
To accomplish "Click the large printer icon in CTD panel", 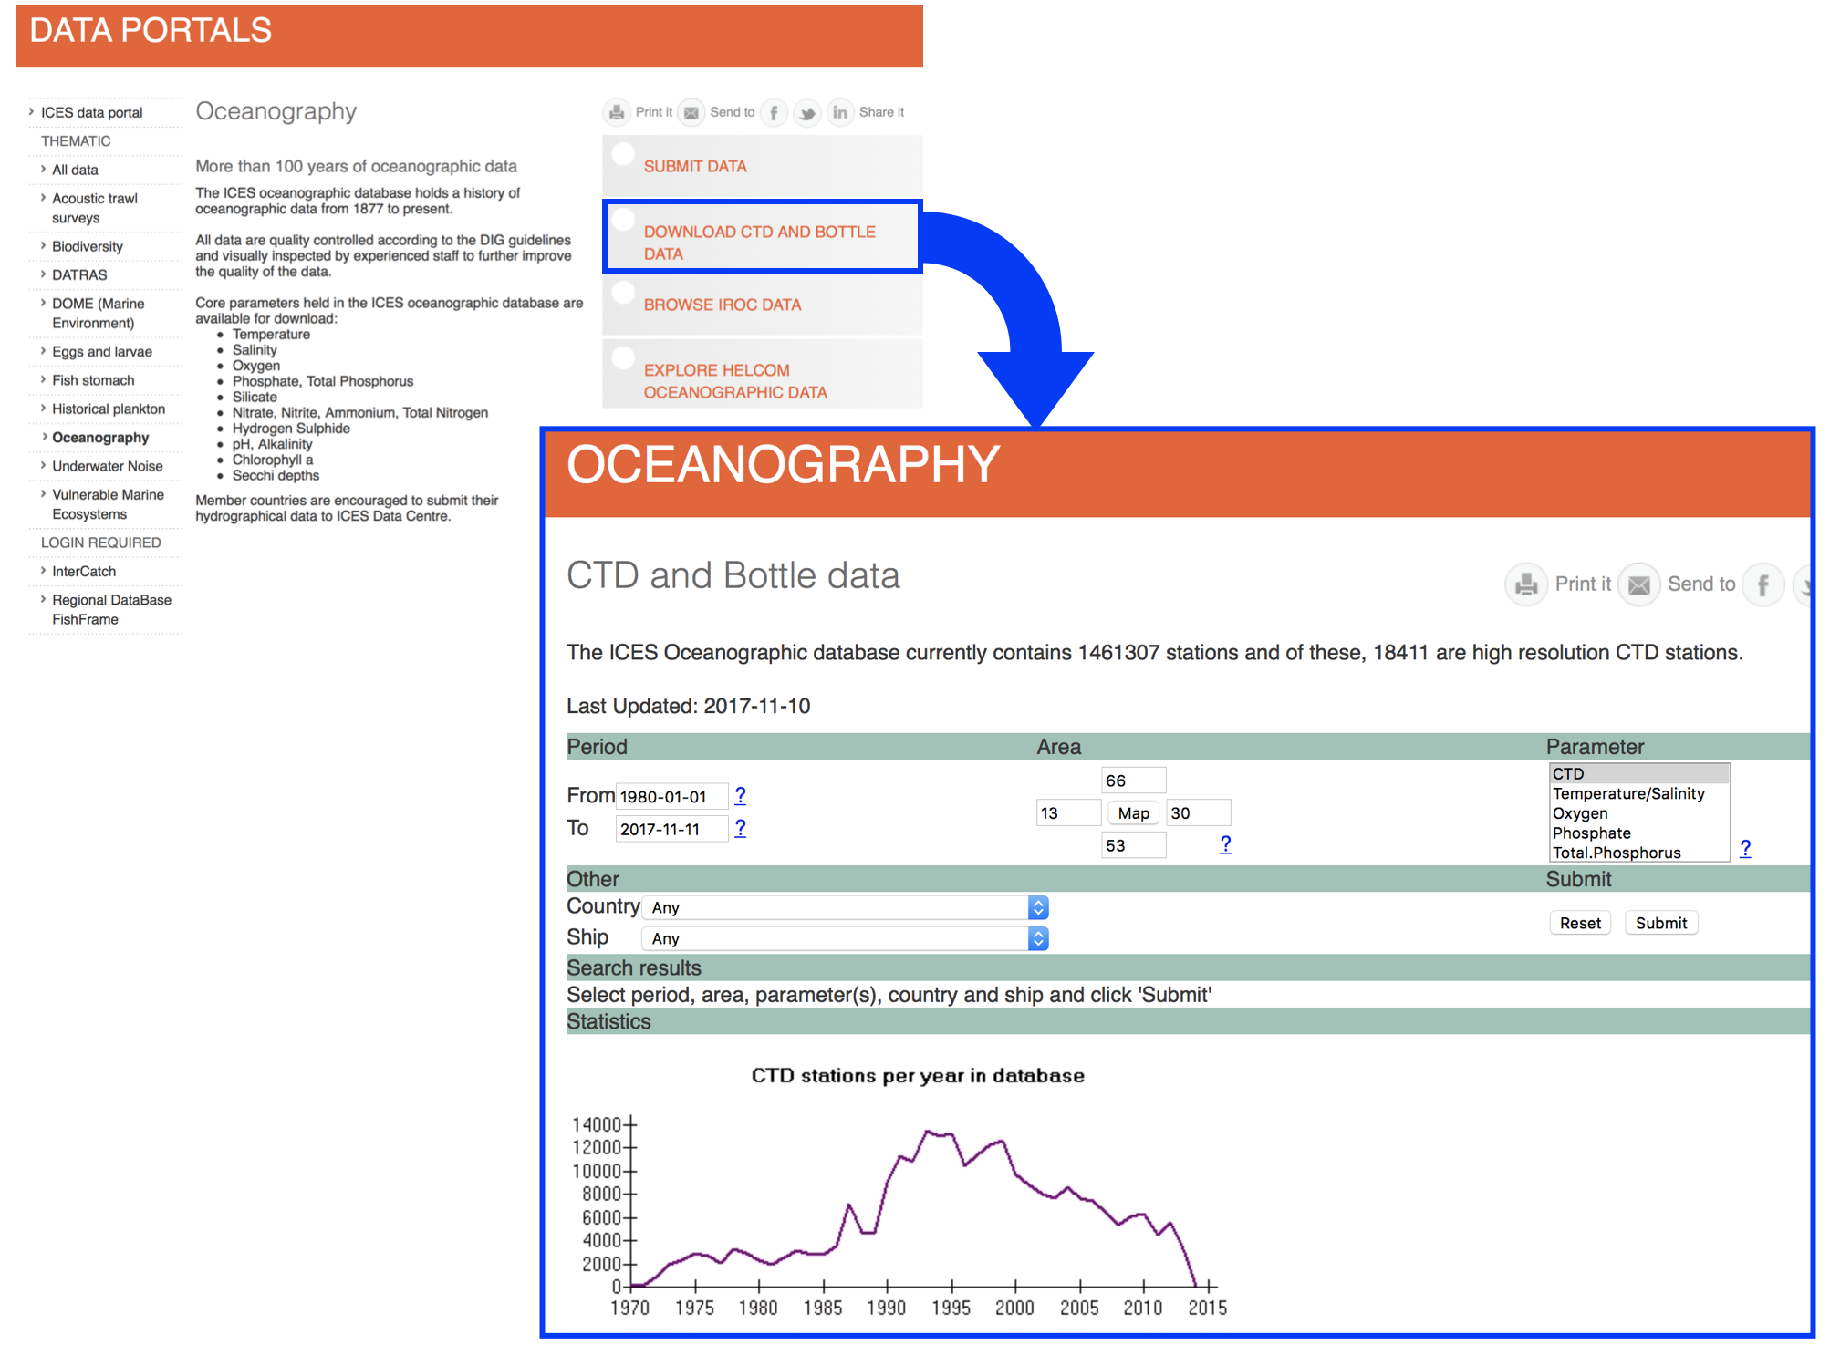I will click(x=1526, y=584).
